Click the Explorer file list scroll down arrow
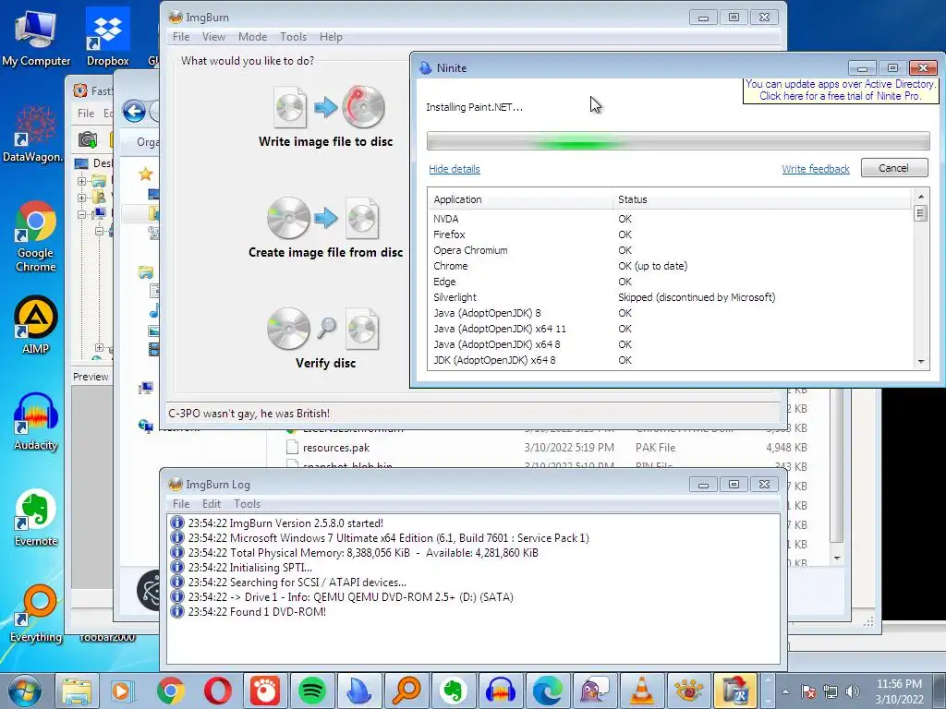This screenshot has height=709, width=946. [x=837, y=559]
